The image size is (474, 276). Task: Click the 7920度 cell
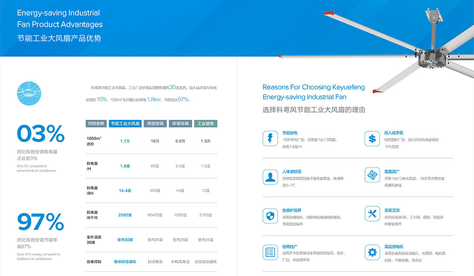tap(181, 215)
